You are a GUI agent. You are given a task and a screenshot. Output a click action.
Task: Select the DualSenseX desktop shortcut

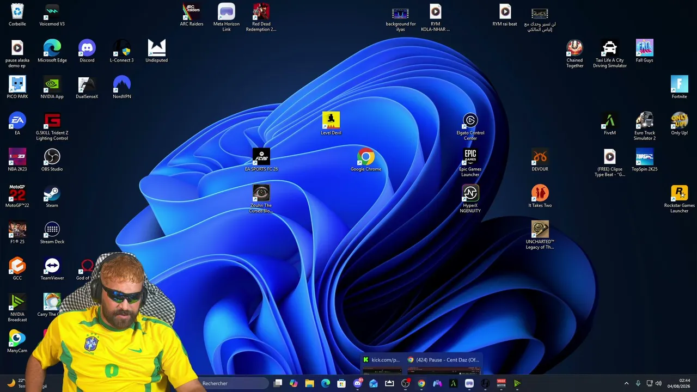point(87,88)
